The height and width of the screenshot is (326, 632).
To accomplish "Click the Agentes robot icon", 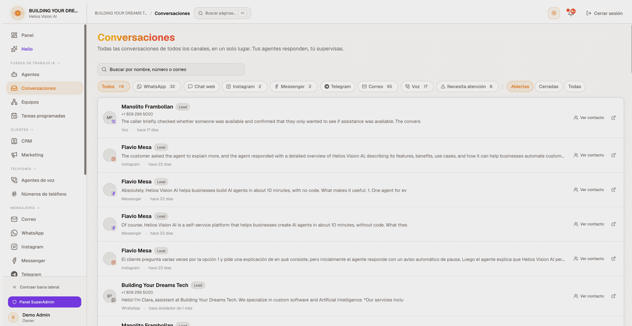I will (x=14, y=74).
